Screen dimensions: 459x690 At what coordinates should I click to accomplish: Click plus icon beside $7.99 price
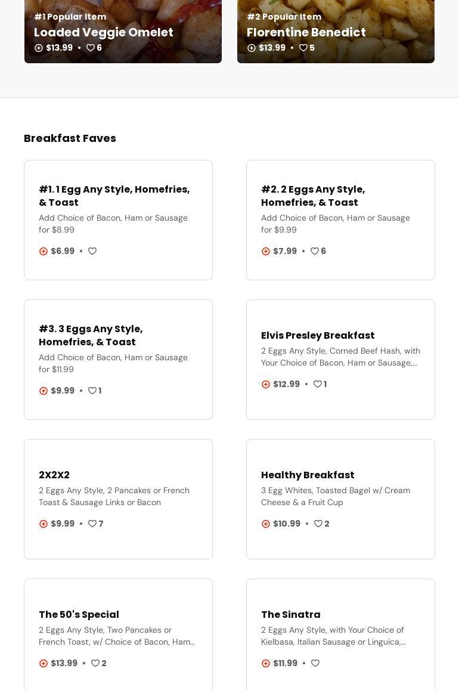[x=266, y=251]
